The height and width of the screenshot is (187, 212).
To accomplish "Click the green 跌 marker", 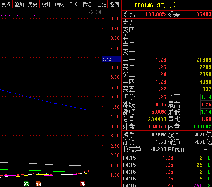I will pos(26,184).
